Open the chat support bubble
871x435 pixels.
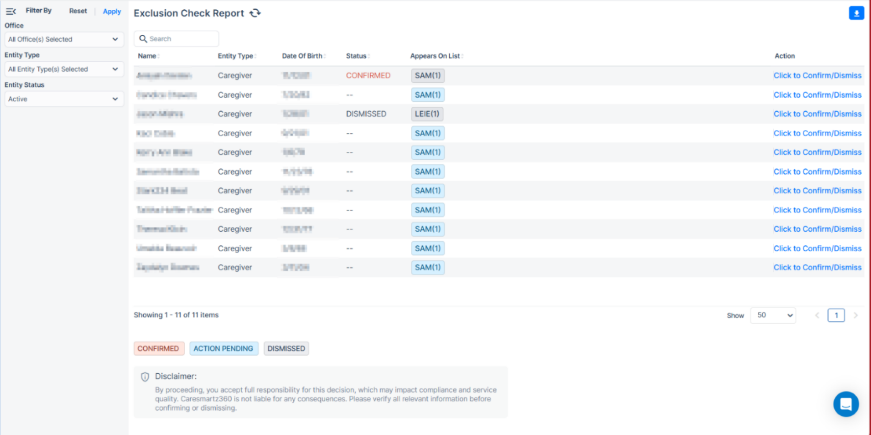tap(846, 404)
